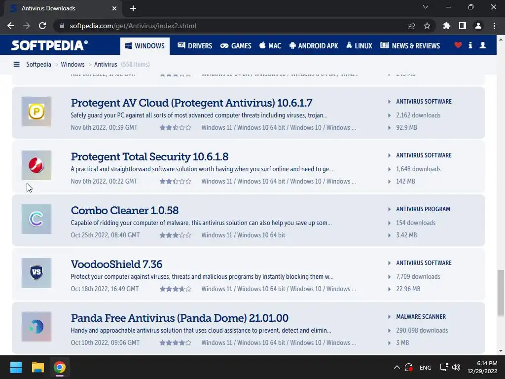Screen dimensions: 505x379
Task: Go to Windows breadcrumb link
Action: 72,65
